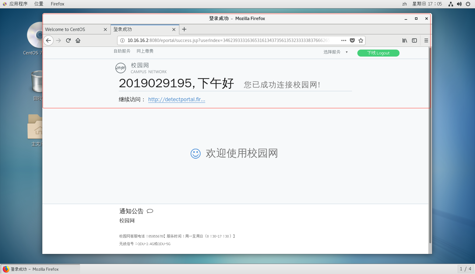
Task: Click the Firefox taskbar window button
Action: 40,269
